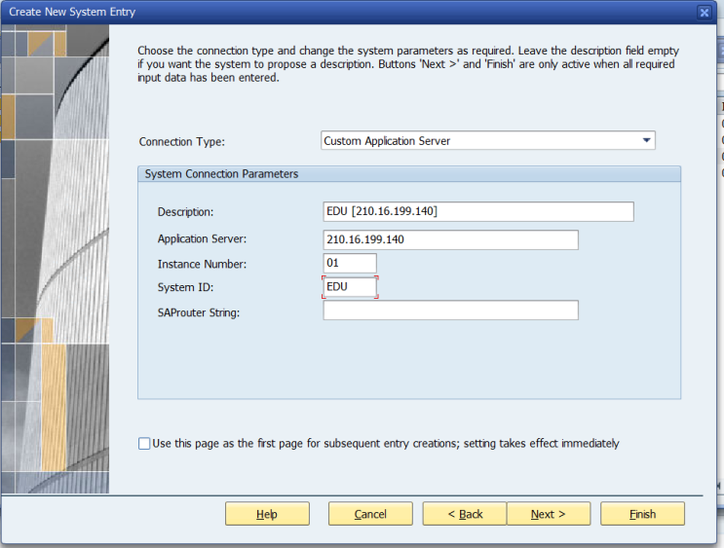
Task: Click the checkbox label about subsequent entry creations
Action: (386, 444)
